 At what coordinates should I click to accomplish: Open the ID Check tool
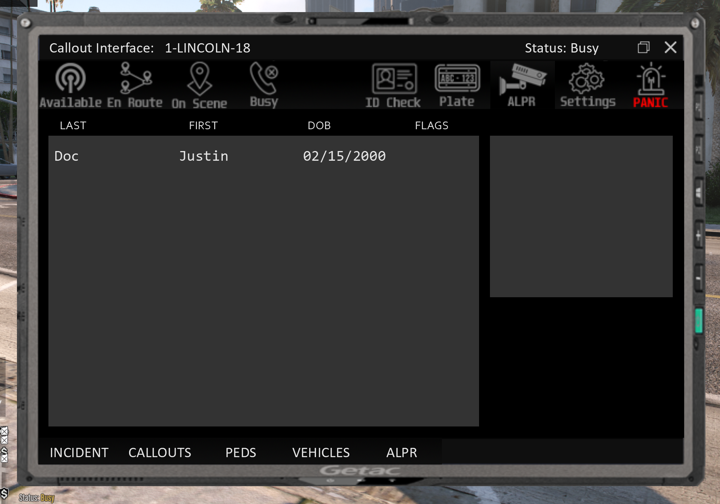393,85
